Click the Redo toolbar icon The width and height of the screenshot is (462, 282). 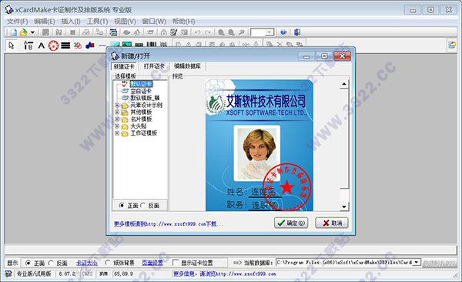tap(208, 32)
